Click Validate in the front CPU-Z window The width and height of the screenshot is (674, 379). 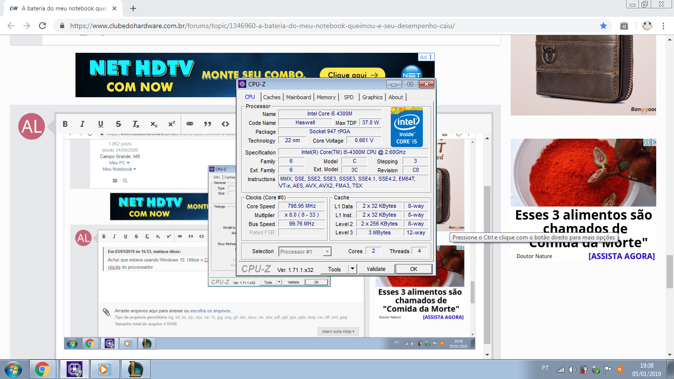point(376,269)
